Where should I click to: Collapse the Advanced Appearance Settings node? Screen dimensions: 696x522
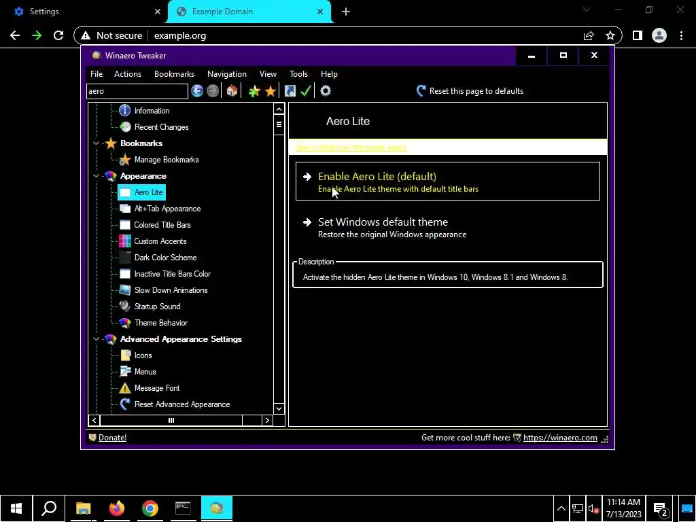[x=96, y=339]
